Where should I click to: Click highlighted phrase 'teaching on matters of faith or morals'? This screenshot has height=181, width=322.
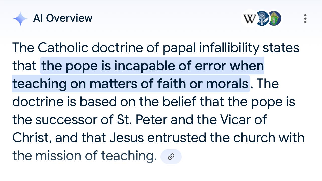(130, 84)
